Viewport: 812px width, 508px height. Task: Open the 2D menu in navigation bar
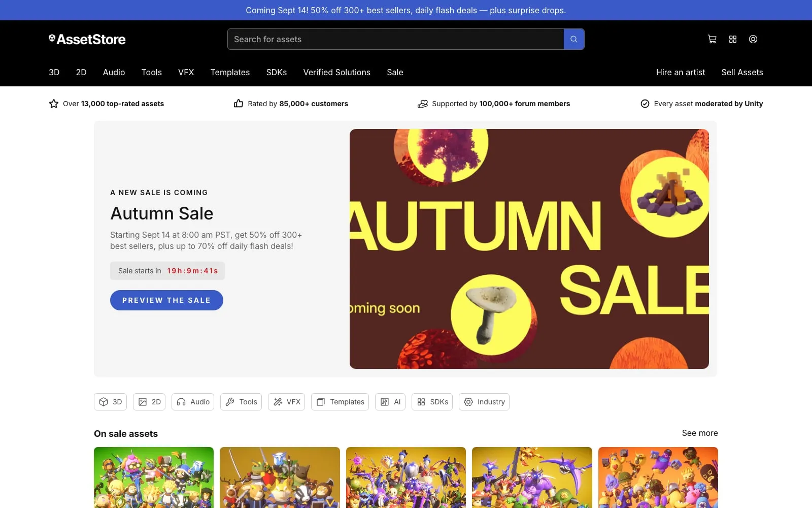(81, 72)
